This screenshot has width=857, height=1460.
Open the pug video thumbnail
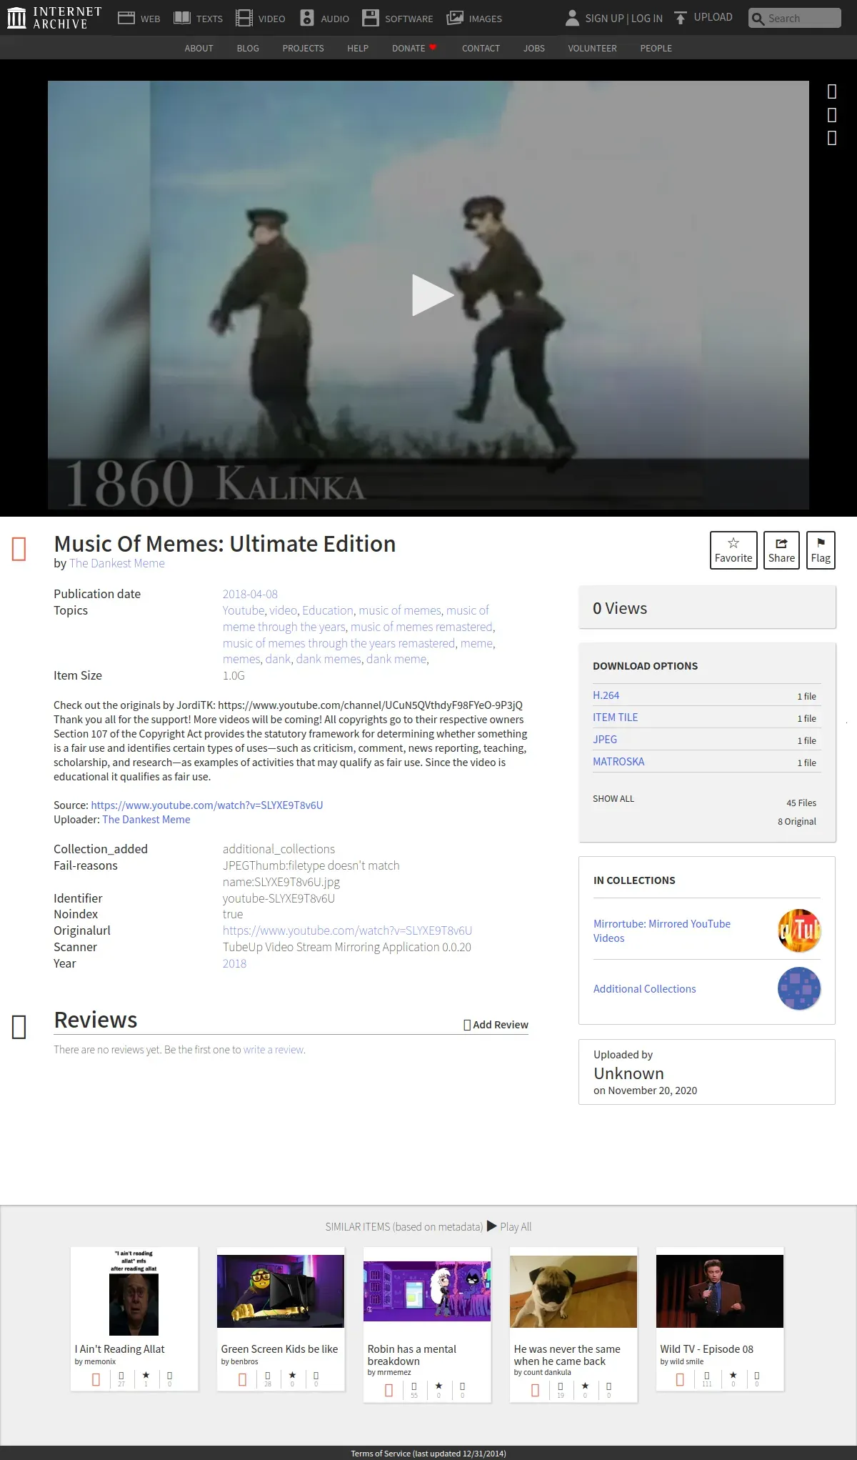click(x=573, y=1291)
